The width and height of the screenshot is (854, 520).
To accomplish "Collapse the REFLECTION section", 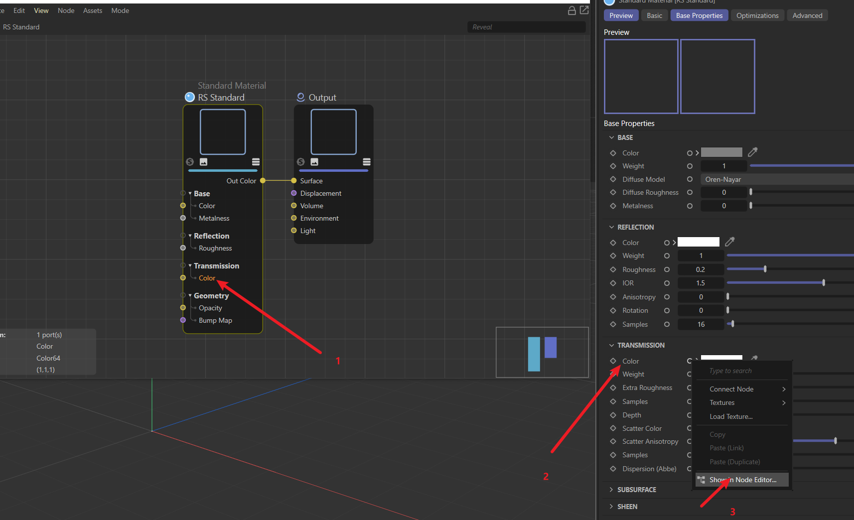I will [x=611, y=227].
